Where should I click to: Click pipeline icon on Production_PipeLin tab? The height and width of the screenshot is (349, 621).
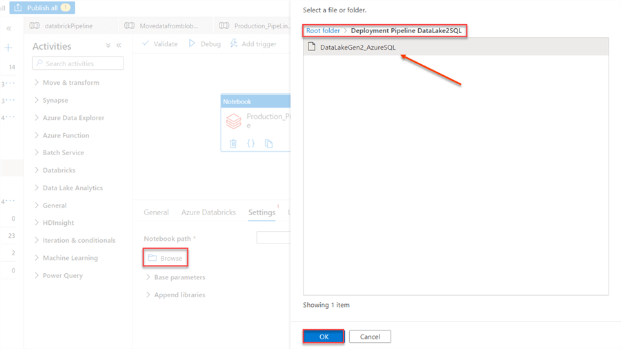(224, 26)
